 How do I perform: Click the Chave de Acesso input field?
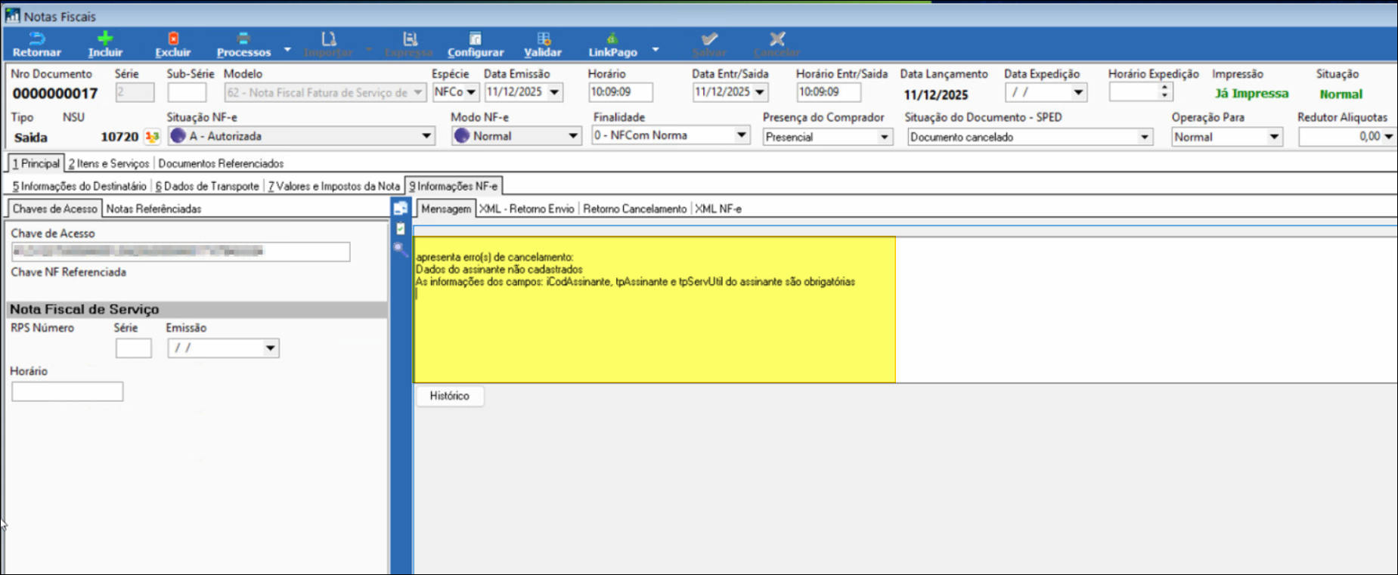coord(180,252)
